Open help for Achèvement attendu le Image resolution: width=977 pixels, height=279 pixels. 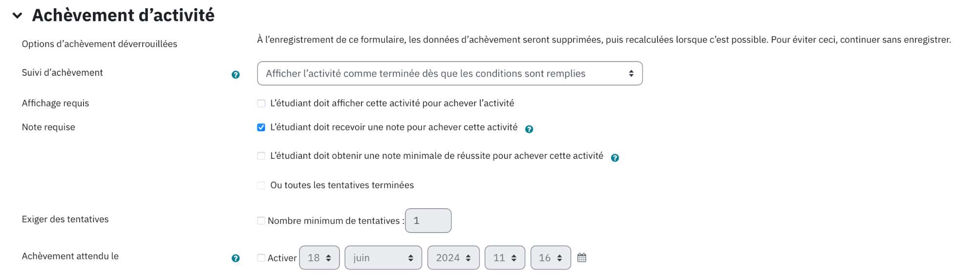(x=235, y=258)
